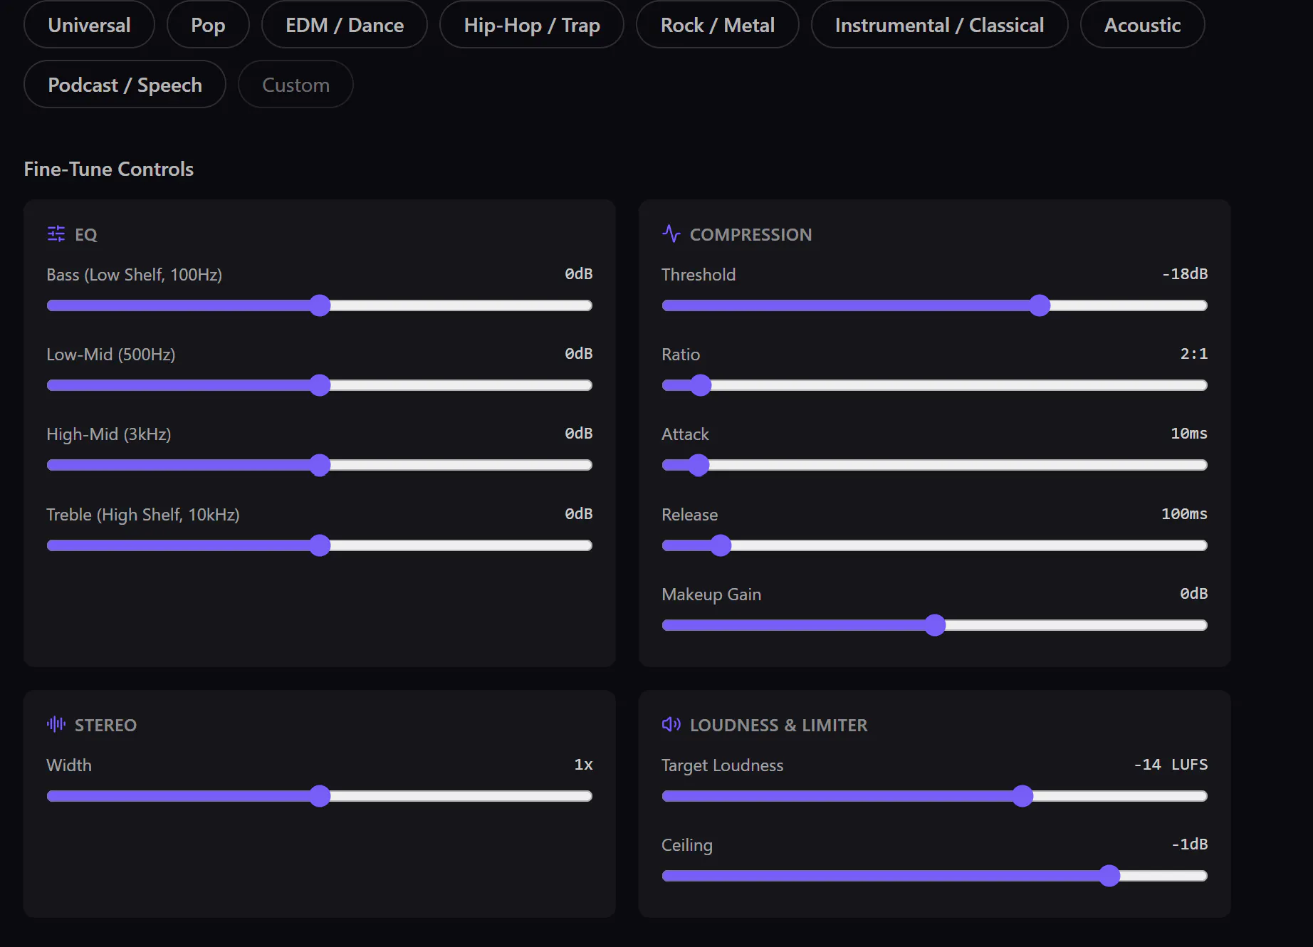
Task: Click the High-Mid 0dB value
Action: 579,434
